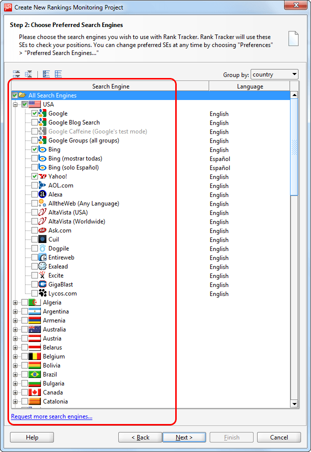Click the Bing logo icon in the English row
The image size is (311, 452).
(42, 149)
